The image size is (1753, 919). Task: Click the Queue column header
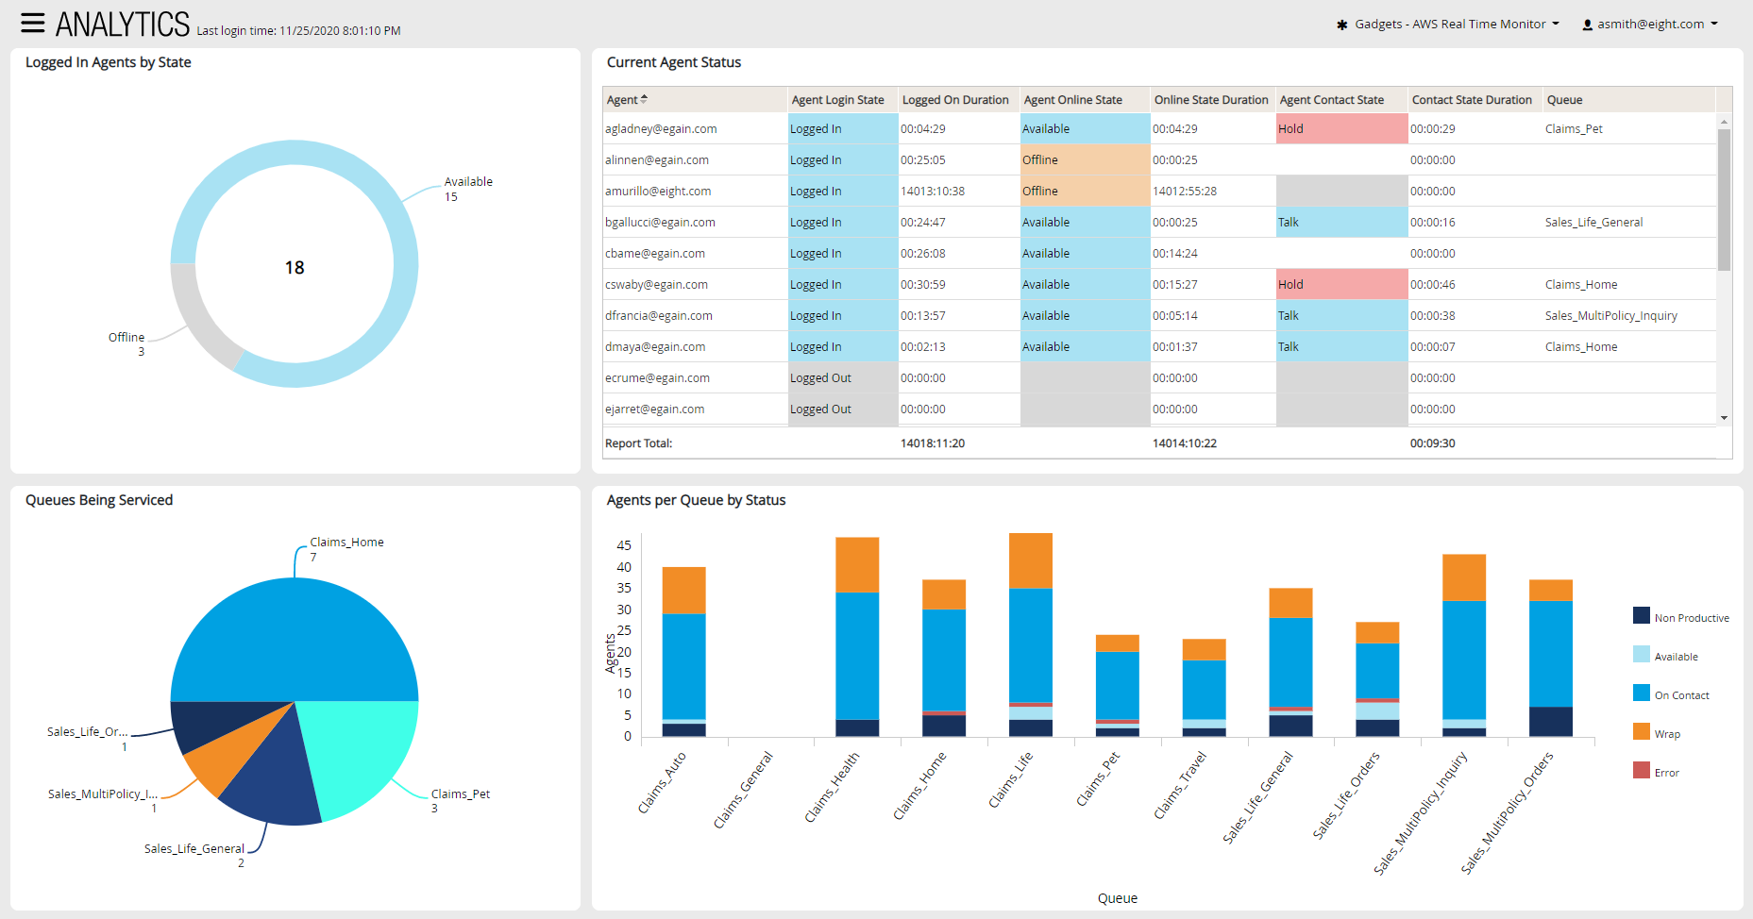(1563, 100)
